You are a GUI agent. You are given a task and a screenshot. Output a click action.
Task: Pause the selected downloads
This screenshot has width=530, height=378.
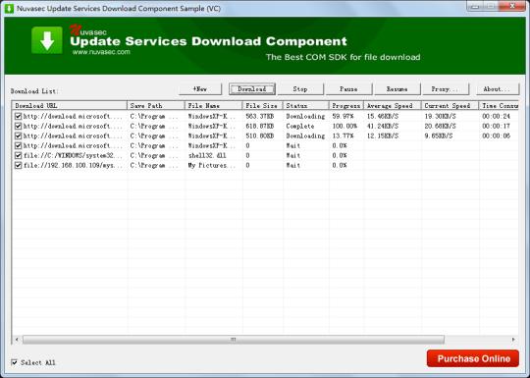348,89
